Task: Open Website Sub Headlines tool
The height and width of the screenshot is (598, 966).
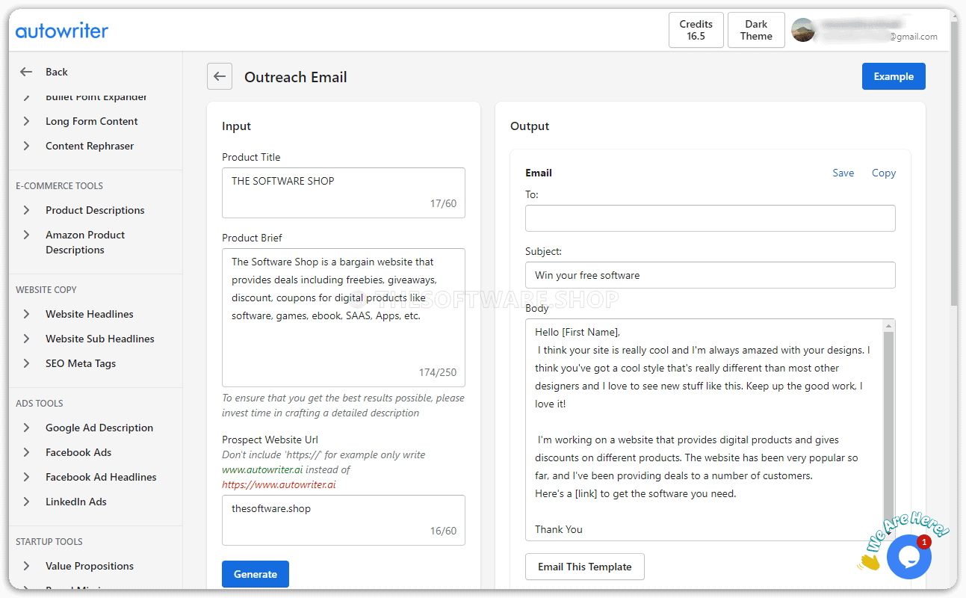Action: click(100, 339)
